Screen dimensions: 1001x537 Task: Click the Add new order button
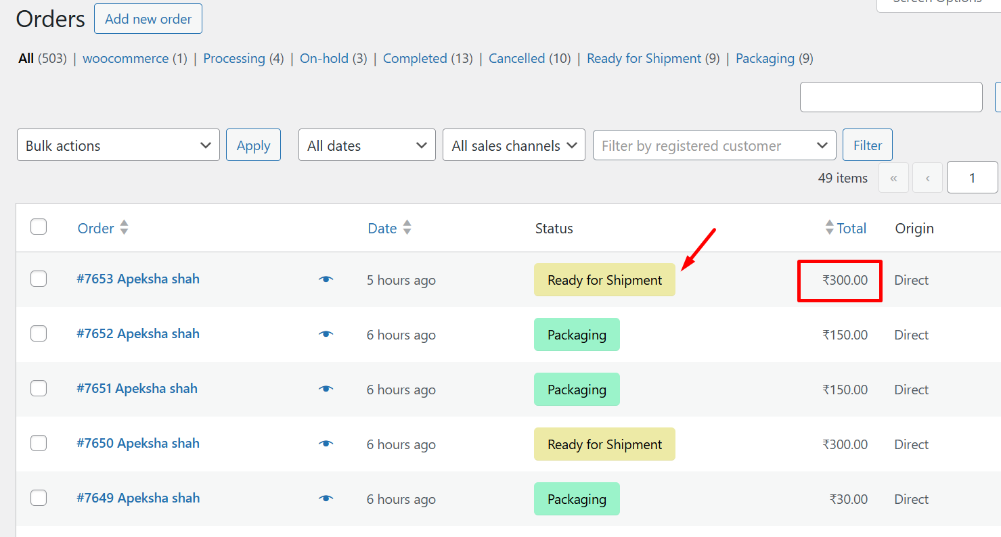point(148,19)
